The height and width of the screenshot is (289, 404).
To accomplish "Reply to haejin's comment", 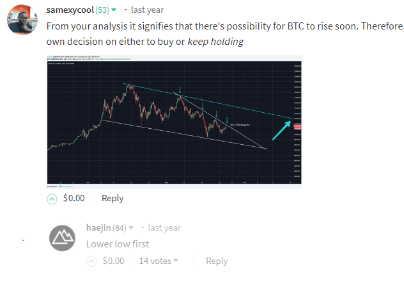I will coord(217,261).
